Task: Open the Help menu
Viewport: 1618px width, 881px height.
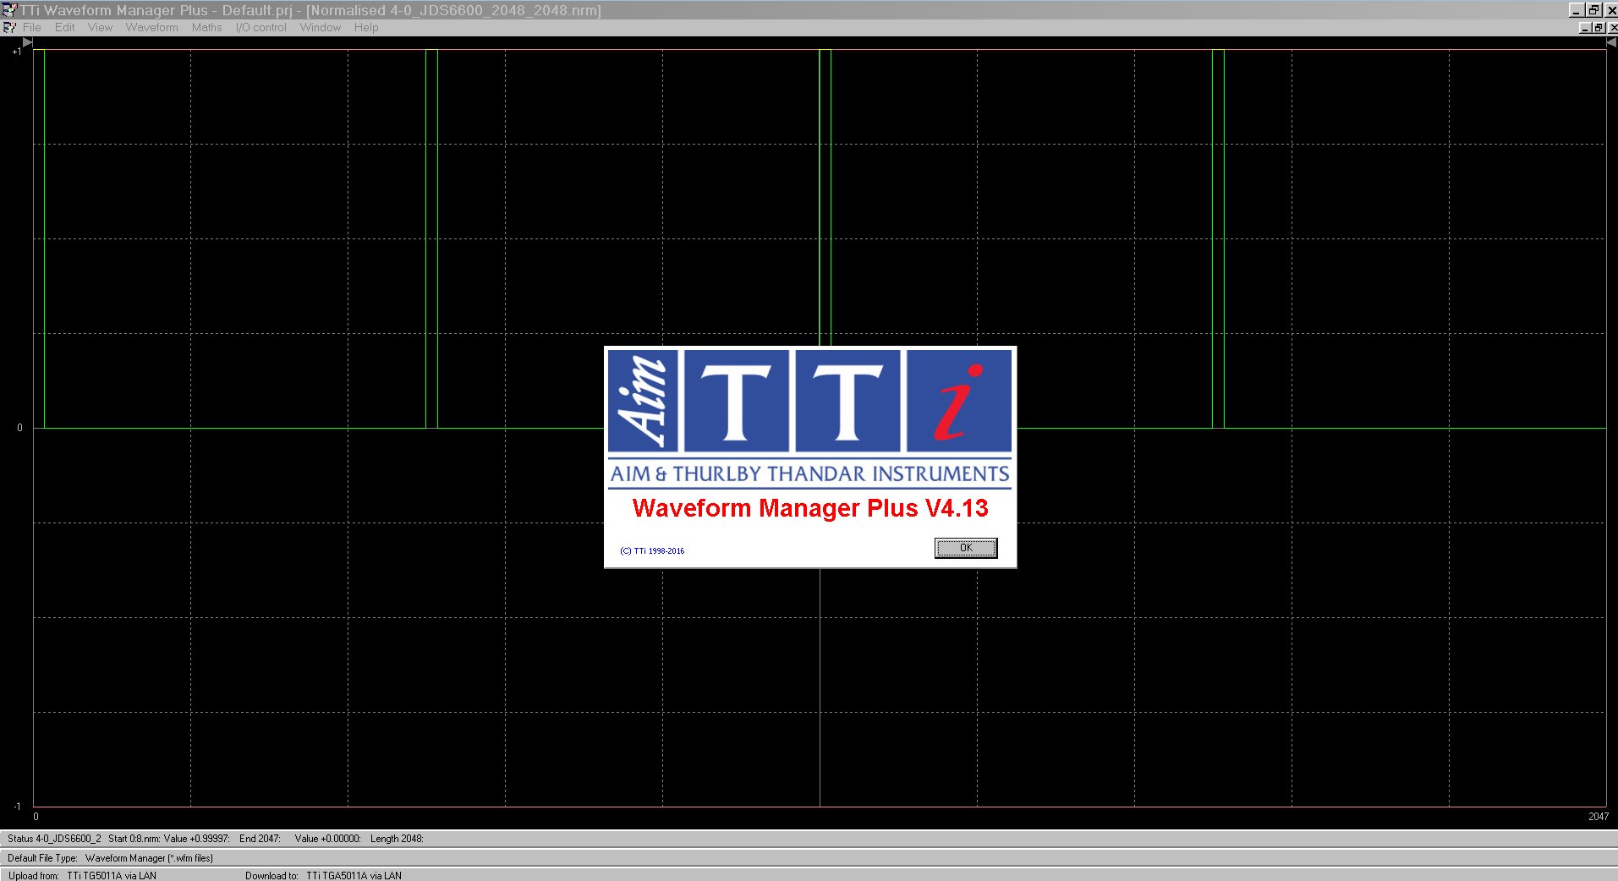Action: [x=366, y=27]
